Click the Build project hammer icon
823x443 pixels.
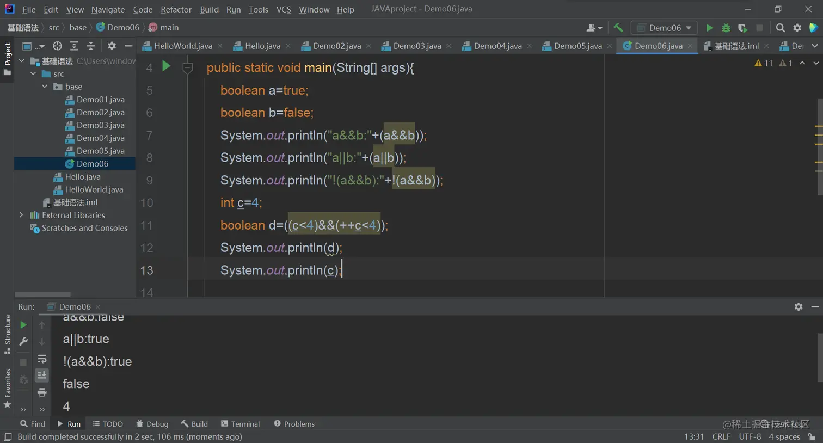tap(618, 28)
